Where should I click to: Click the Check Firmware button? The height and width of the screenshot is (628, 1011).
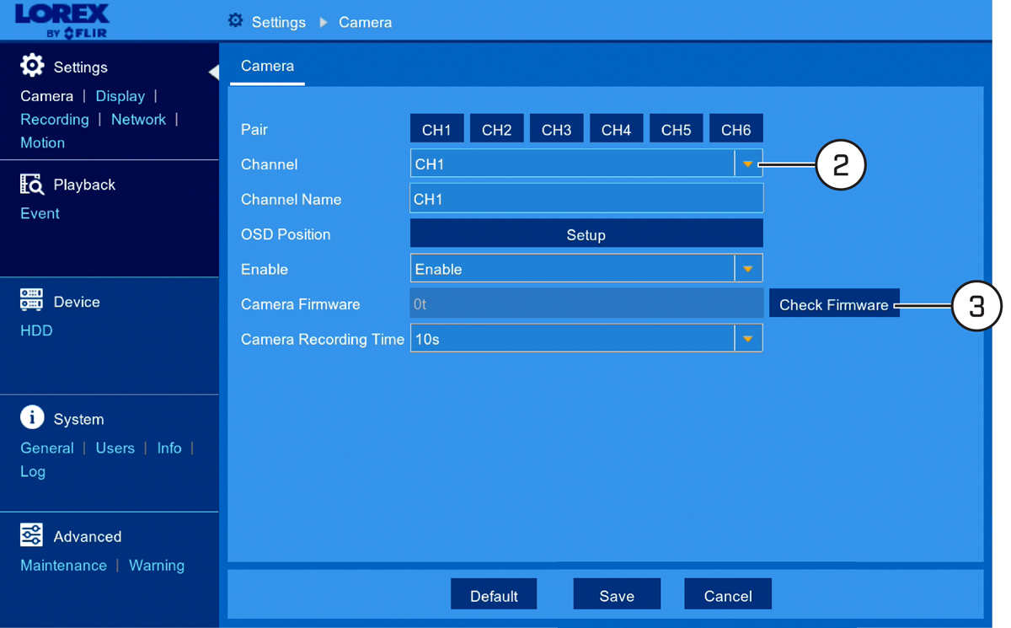click(834, 303)
